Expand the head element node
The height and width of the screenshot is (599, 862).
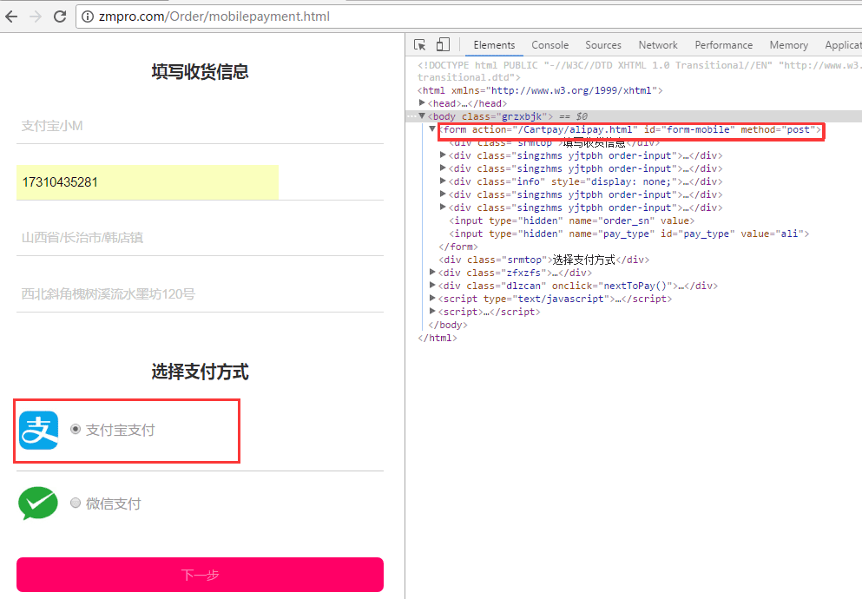point(423,103)
